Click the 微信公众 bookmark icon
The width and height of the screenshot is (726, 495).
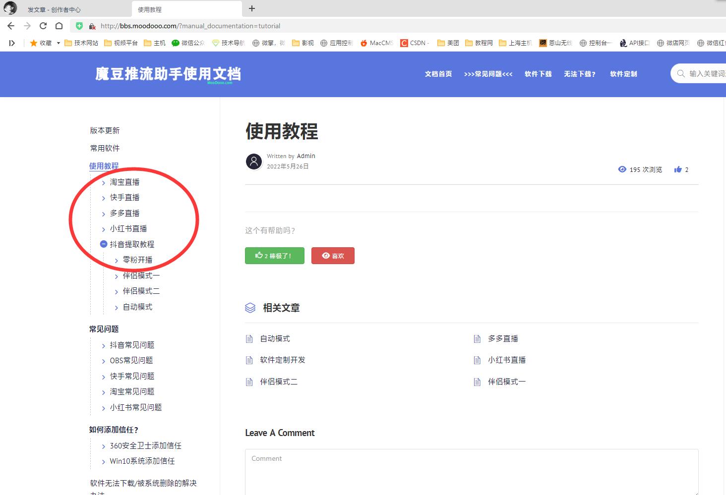pyautogui.click(x=175, y=43)
